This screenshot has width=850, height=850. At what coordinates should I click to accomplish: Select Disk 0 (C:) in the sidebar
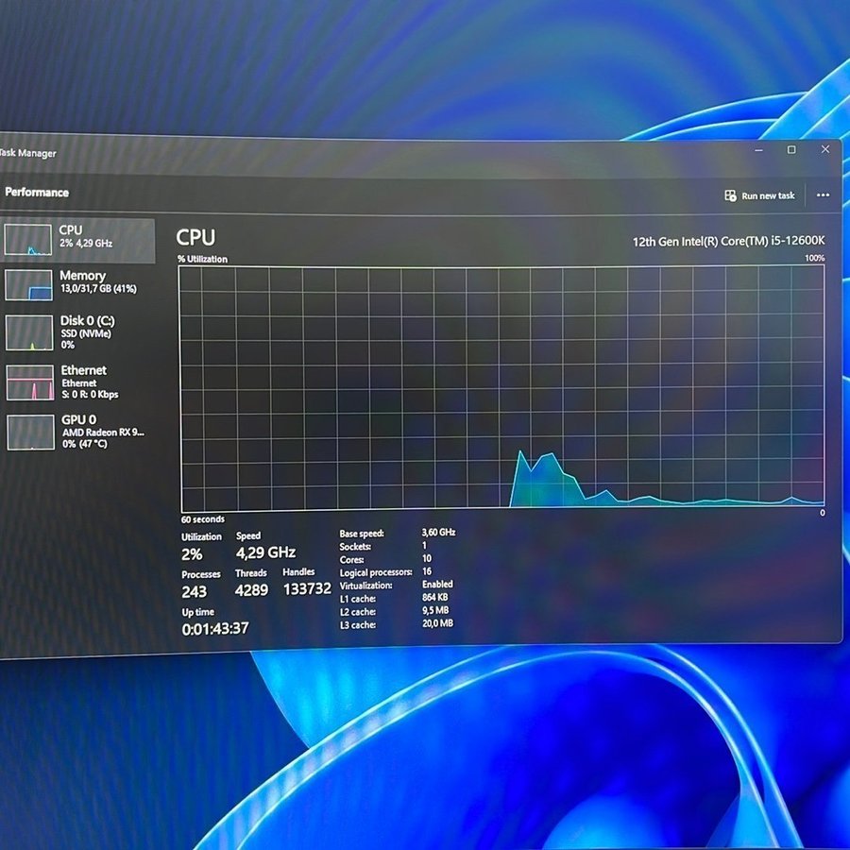click(x=77, y=332)
